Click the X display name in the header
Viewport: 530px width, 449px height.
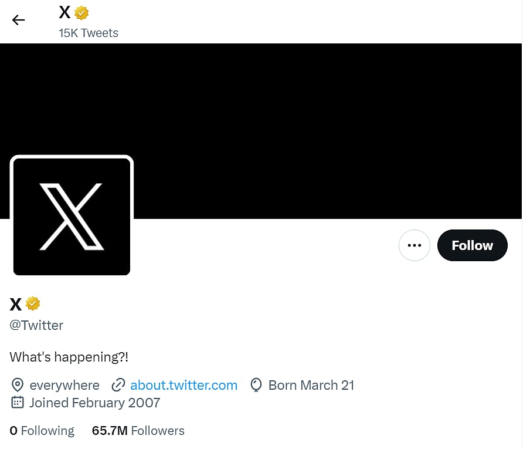[64, 12]
